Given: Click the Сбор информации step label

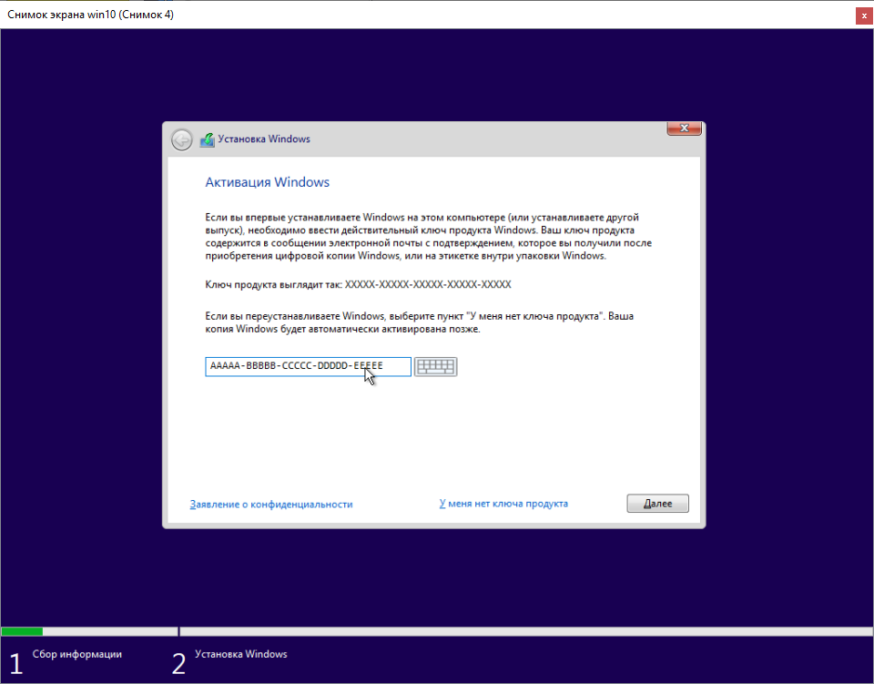Looking at the screenshot, I should [x=76, y=654].
